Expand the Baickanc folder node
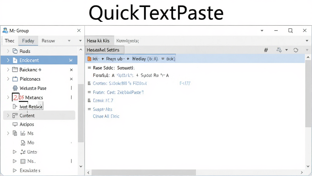 8,70
